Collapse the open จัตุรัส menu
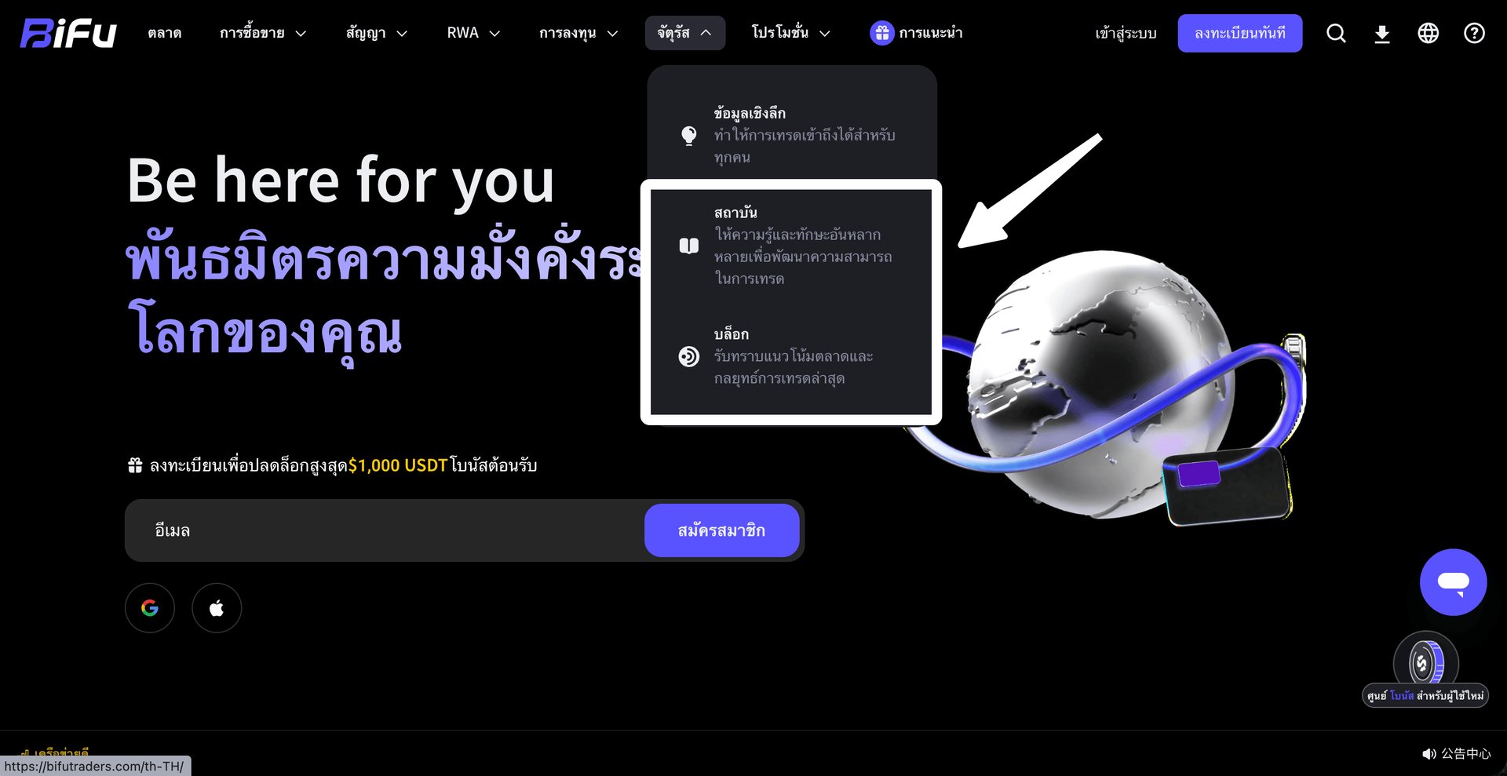 pos(685,33)
